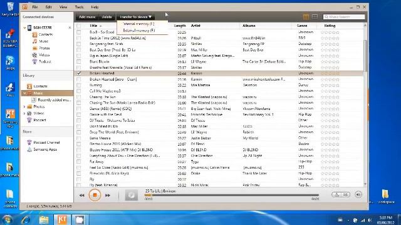Screen dimensions: 401x225
Task: Click the previous track button
Action: [x=82, y=196]
